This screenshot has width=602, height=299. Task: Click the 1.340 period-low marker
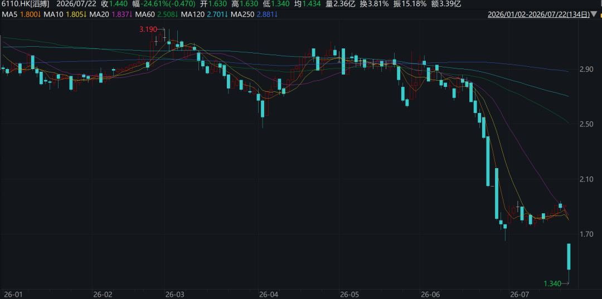(x=552, y=283)
